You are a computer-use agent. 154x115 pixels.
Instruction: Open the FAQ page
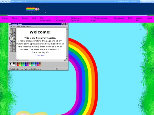click(130, 18)
